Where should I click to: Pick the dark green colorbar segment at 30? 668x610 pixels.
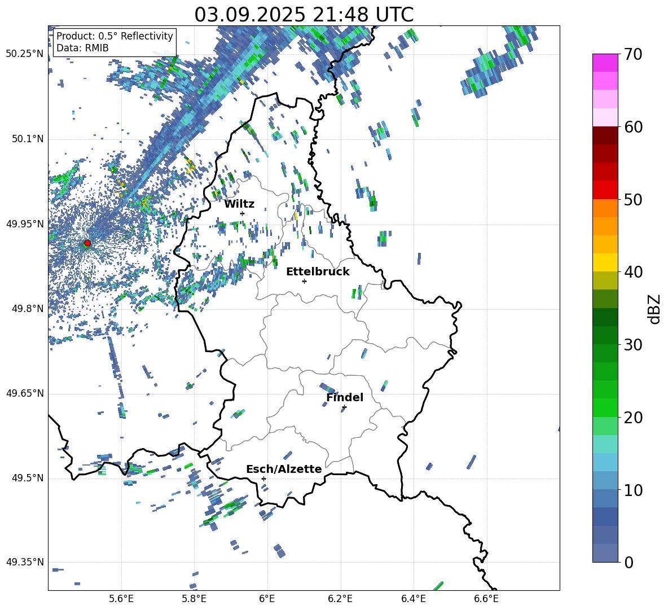pos(605,335)
